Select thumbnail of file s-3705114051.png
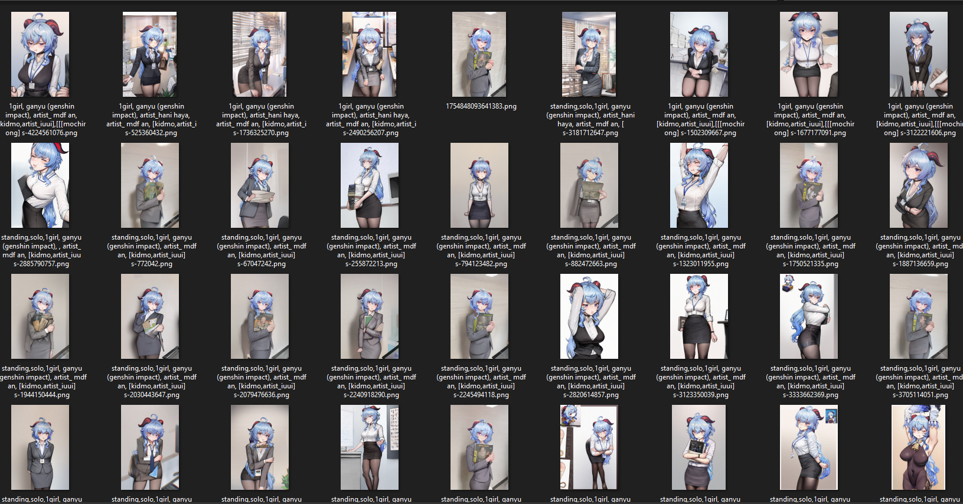Viewport: 963px width, 504px height. (919, 316)
